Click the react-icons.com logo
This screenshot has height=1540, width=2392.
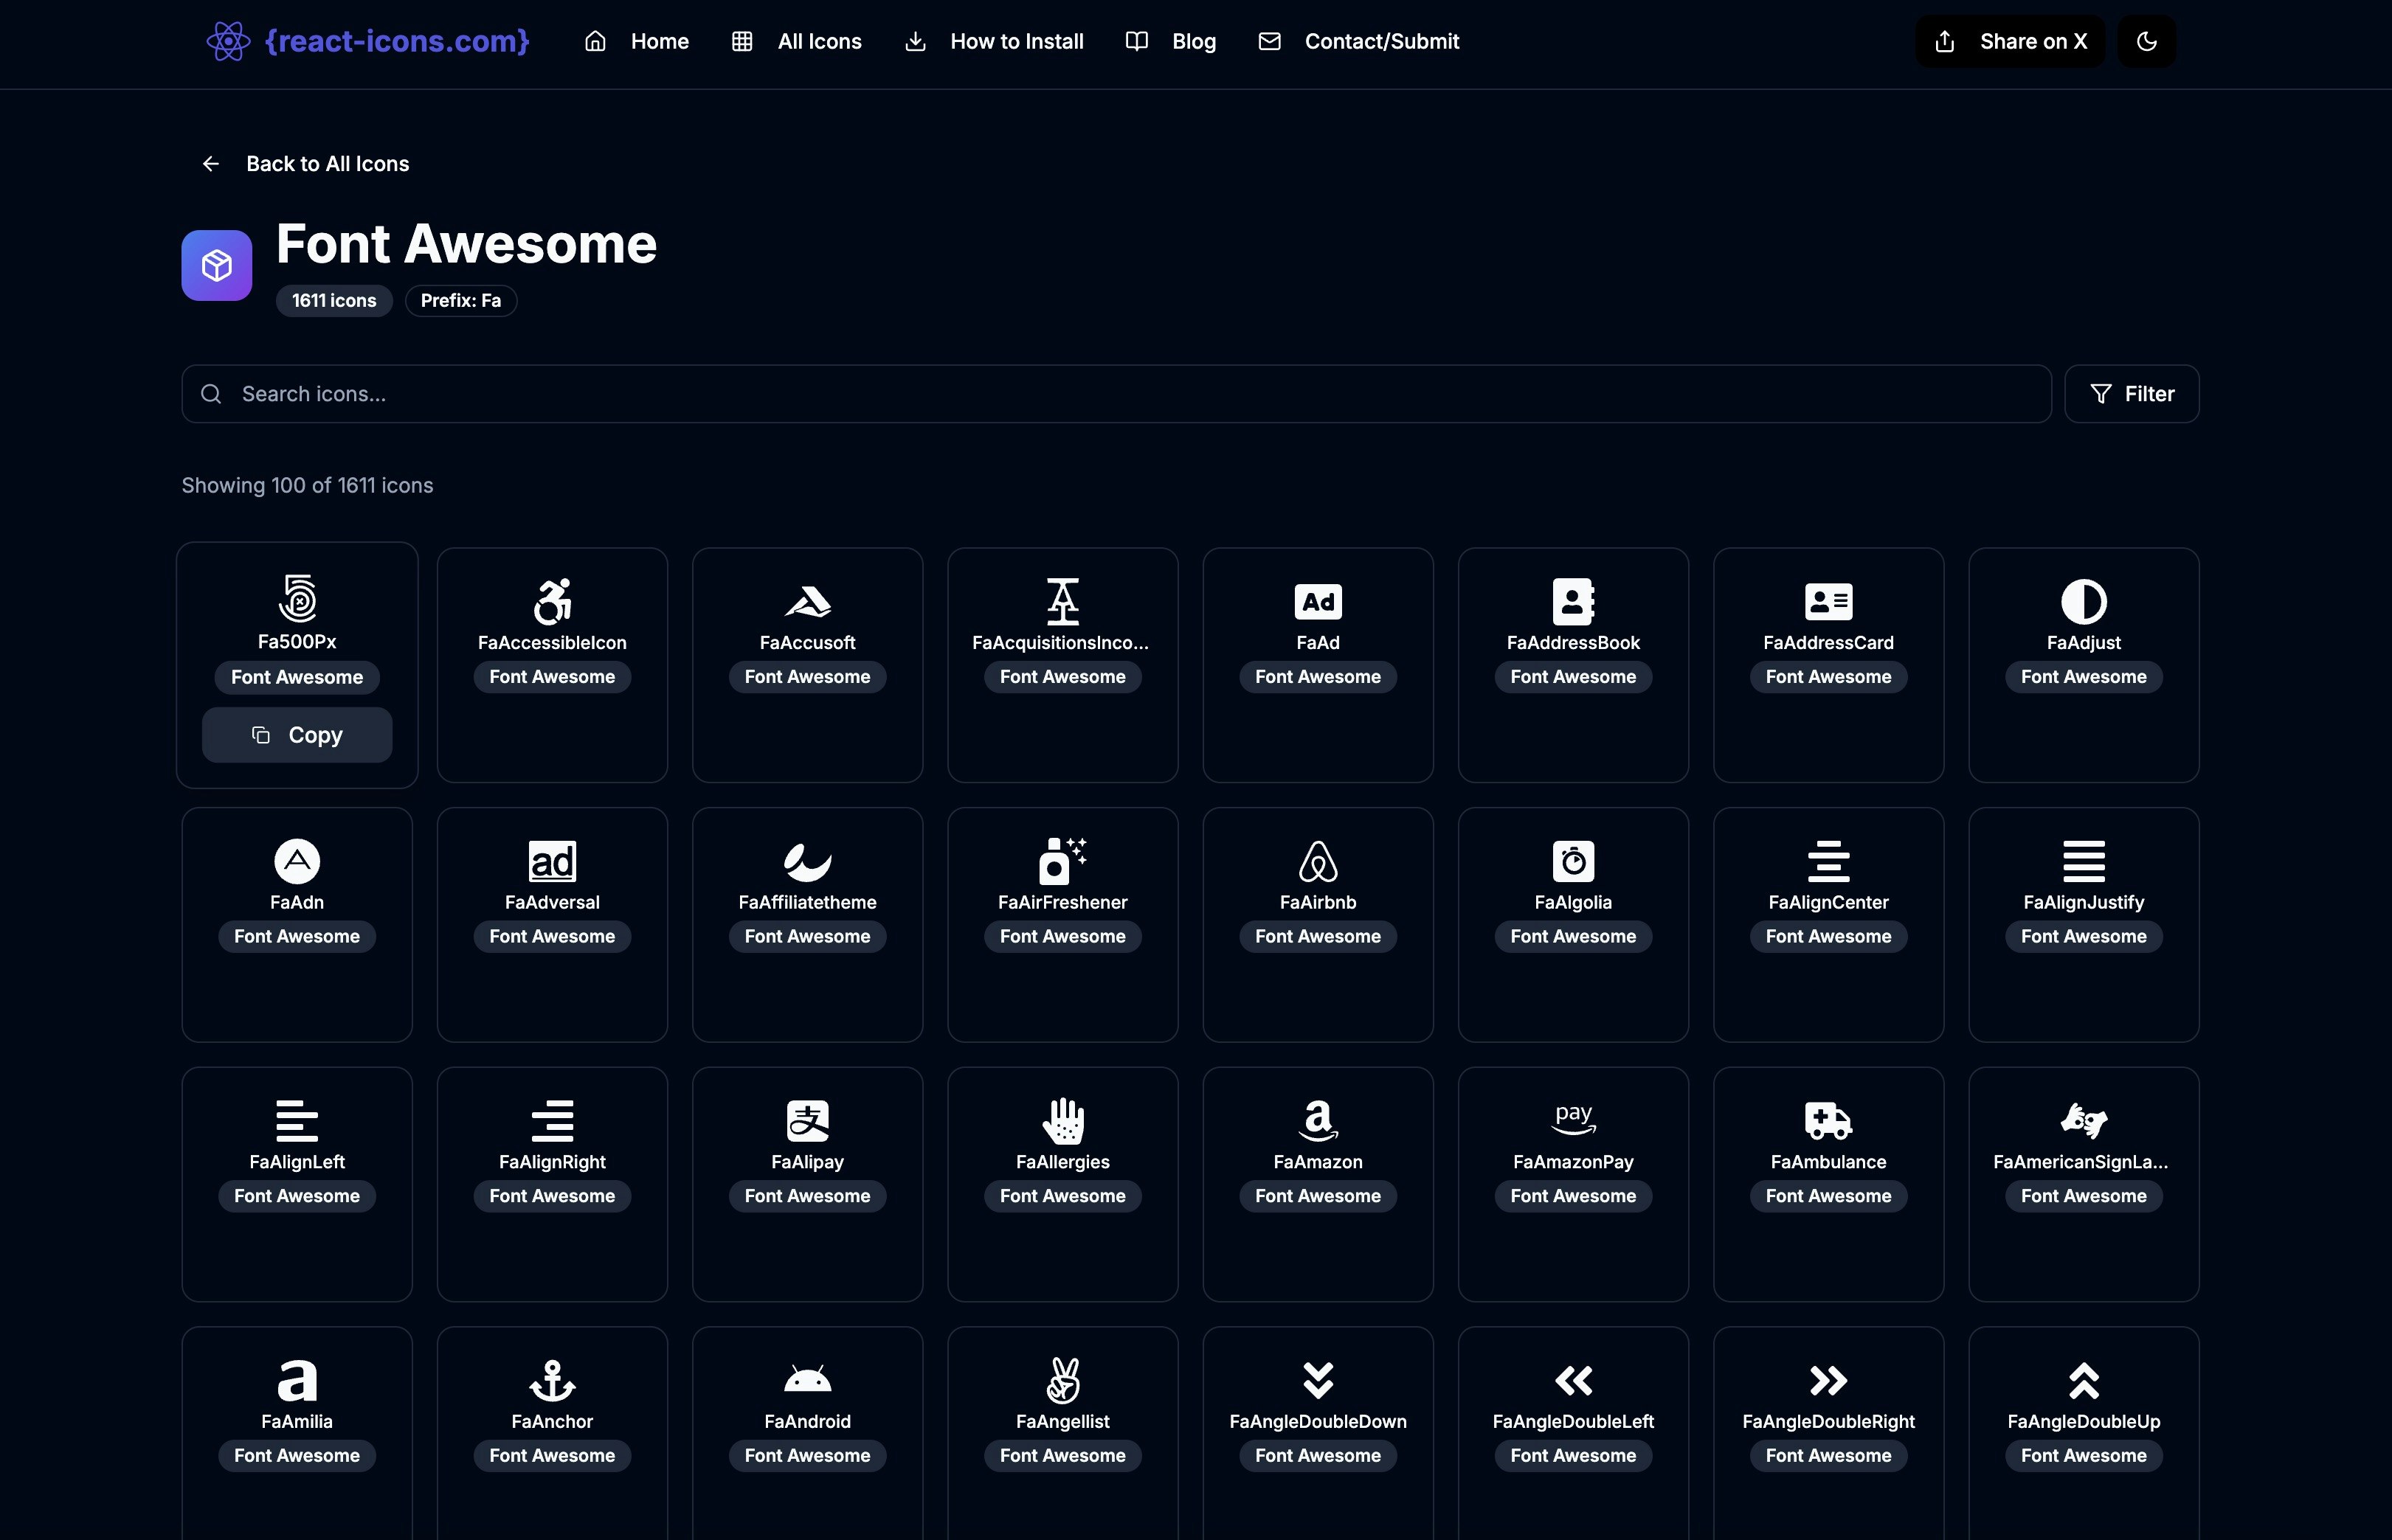click(367, 41)
